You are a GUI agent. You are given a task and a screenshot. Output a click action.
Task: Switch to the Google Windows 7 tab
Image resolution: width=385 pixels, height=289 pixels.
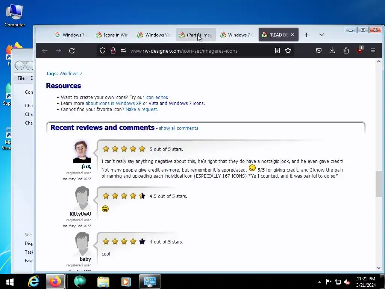(71, 35)
